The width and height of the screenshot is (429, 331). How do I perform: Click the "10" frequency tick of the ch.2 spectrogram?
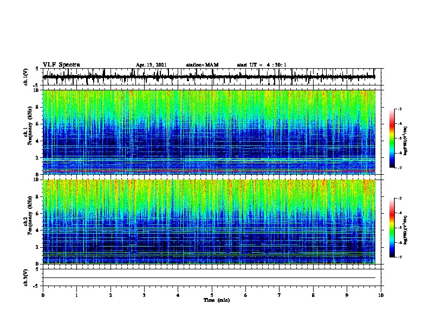click(x=37, y=180)
